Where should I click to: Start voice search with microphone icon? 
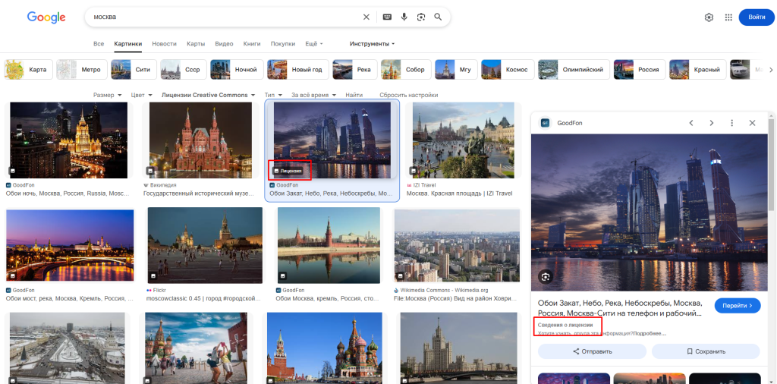(x=404, y=17)
